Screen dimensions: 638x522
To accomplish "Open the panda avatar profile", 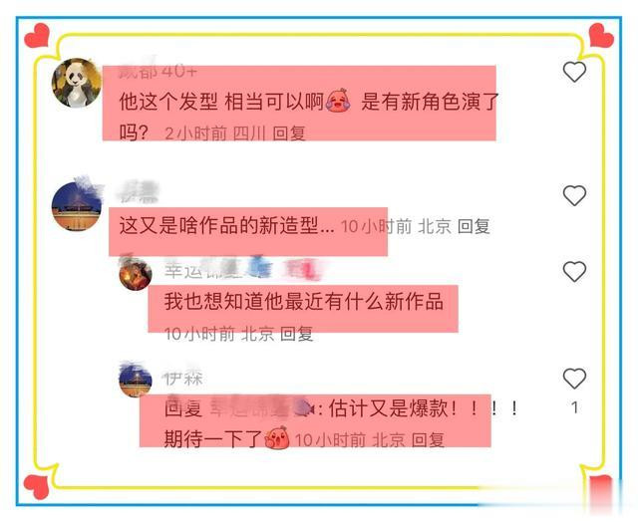I will [x=77, y=83].
